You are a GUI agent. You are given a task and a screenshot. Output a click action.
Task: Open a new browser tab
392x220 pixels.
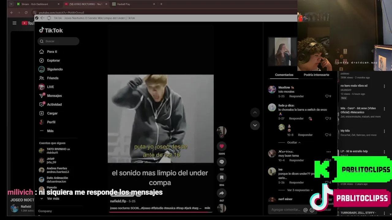(161, 4)
